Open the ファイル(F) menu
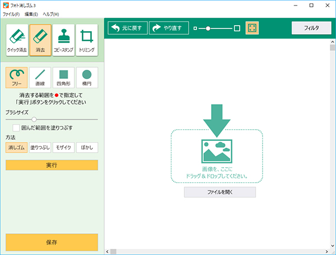 [11, 14]
